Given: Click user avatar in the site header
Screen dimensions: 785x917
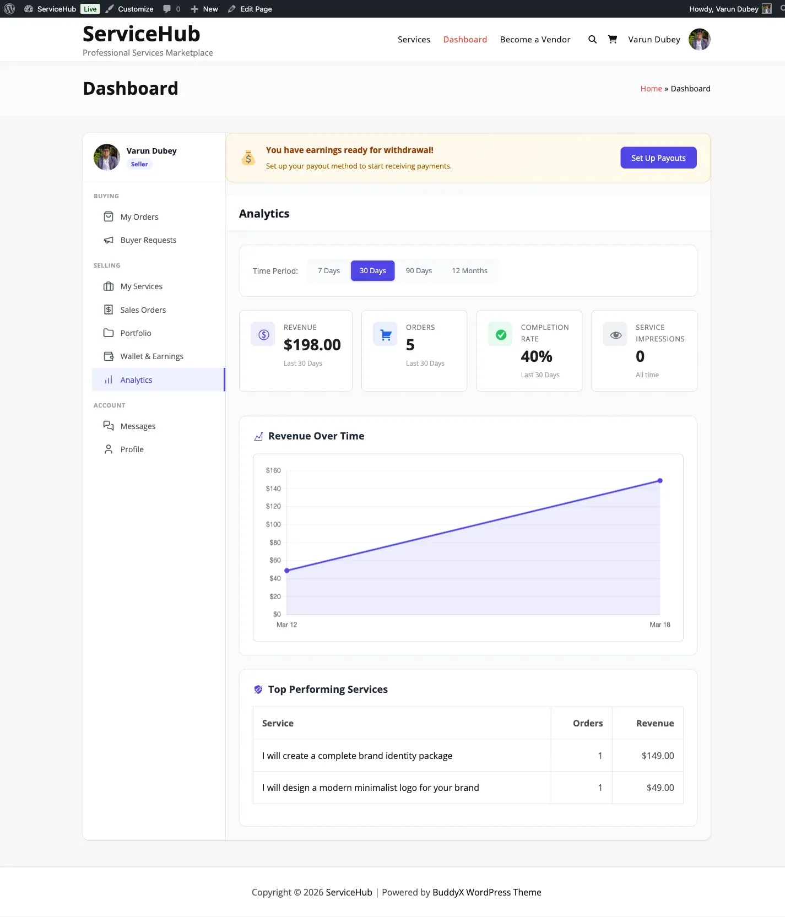Looking at the screenshot, I should (x=699, y=40).
